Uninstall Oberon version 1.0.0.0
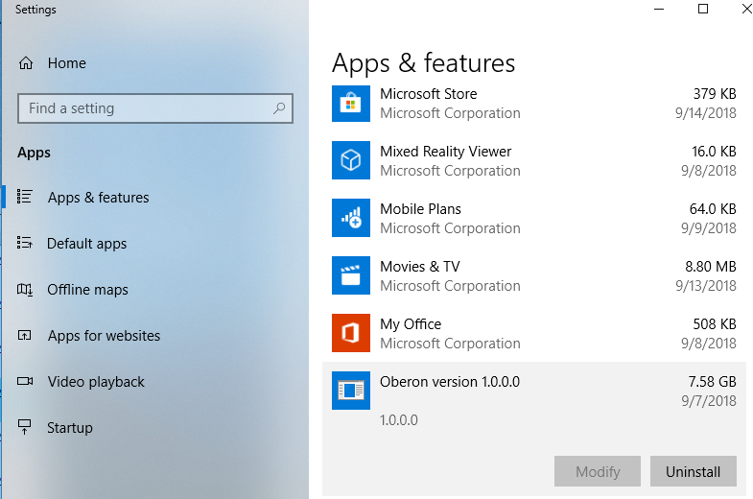The height and width of the screenshot is (499, 753). click(x=693, y=471)
